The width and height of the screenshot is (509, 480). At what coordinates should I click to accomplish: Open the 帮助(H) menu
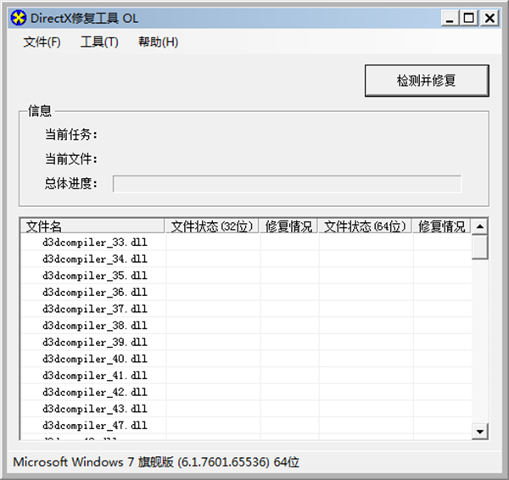158,42
